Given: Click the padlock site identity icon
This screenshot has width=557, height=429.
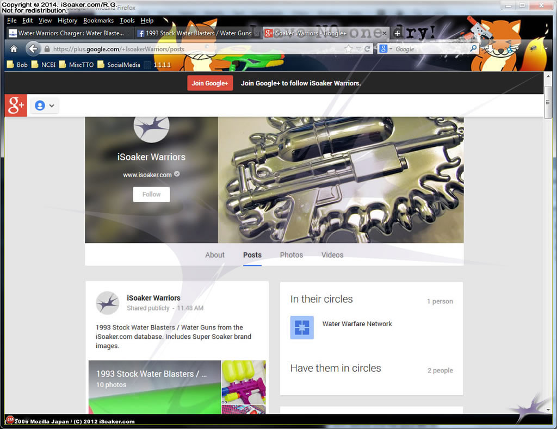Looking at the screenshot, I should point(47,49).
